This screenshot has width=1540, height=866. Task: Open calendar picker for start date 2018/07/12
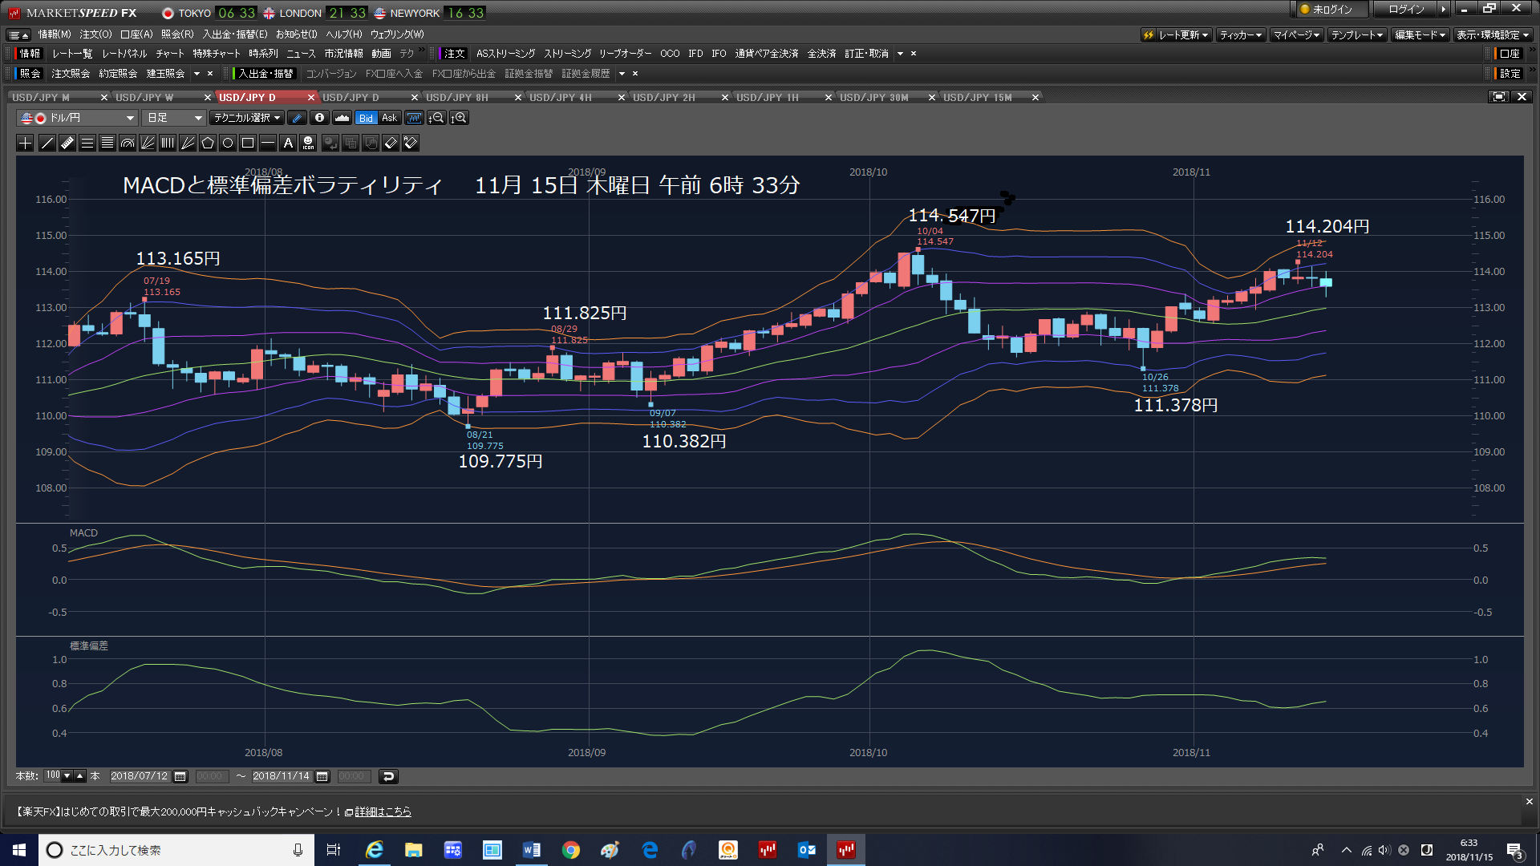(180, 776)
